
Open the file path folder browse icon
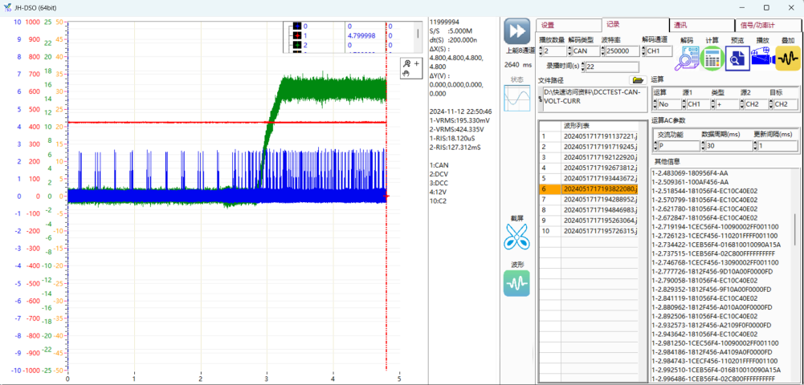[638, 80]
